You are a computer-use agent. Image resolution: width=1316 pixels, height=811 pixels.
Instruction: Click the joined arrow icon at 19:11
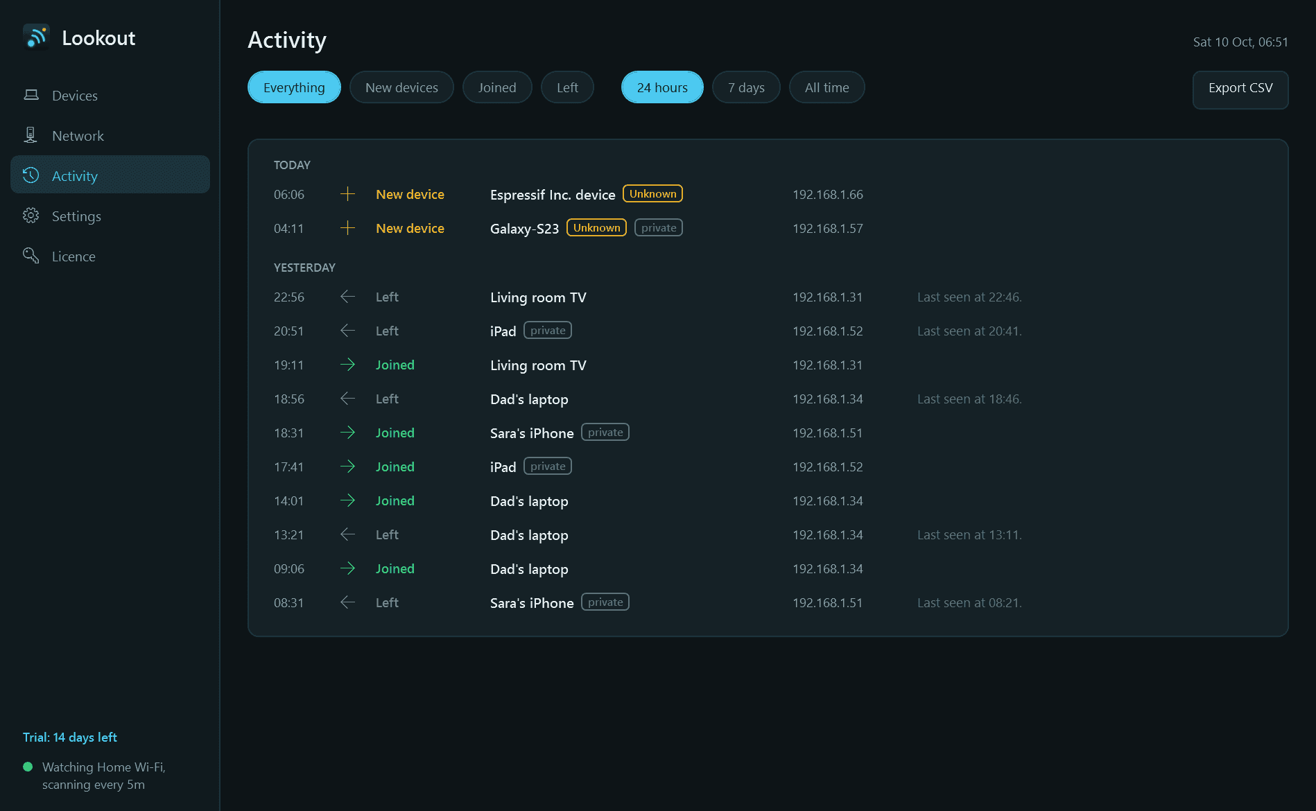(x=348, y=365)
